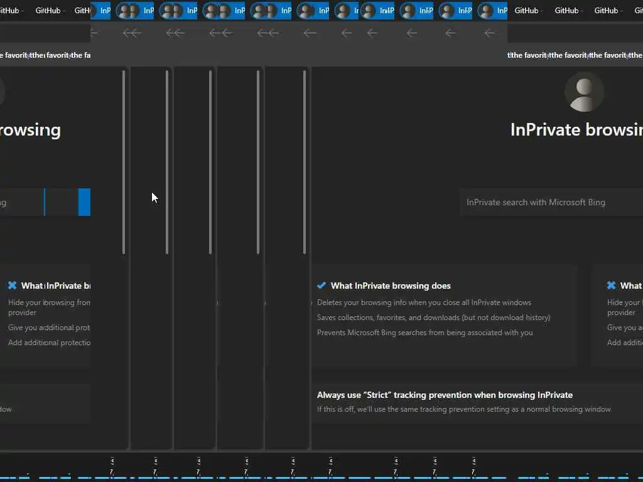Click the X icon beside 'What InPrivate bi' heading
This screenshot has height=482, width=643.
click(x=13, y=286)
